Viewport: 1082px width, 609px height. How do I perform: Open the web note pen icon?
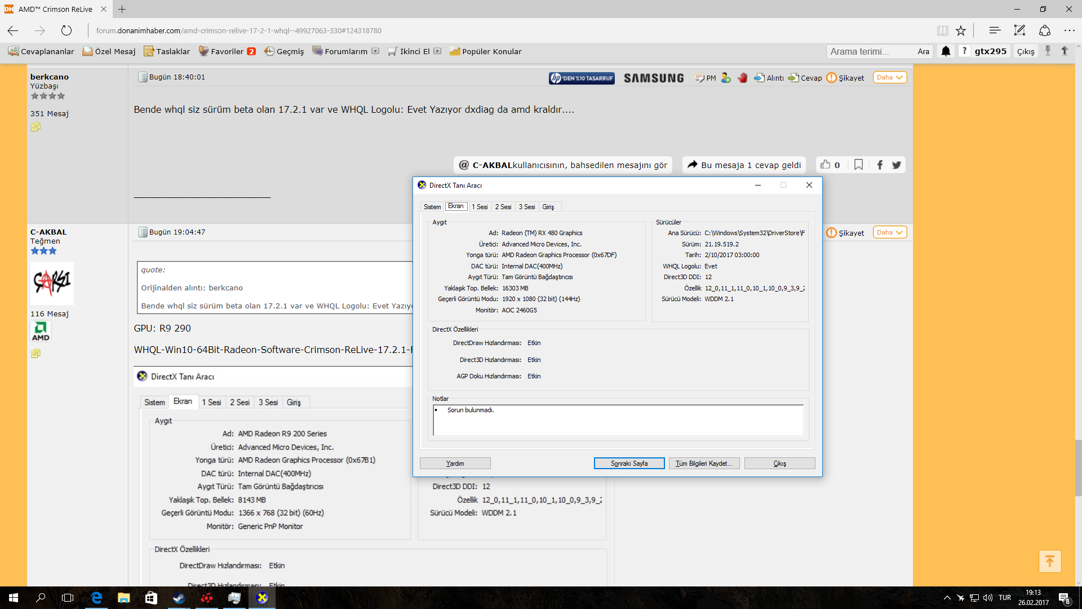1019,30
